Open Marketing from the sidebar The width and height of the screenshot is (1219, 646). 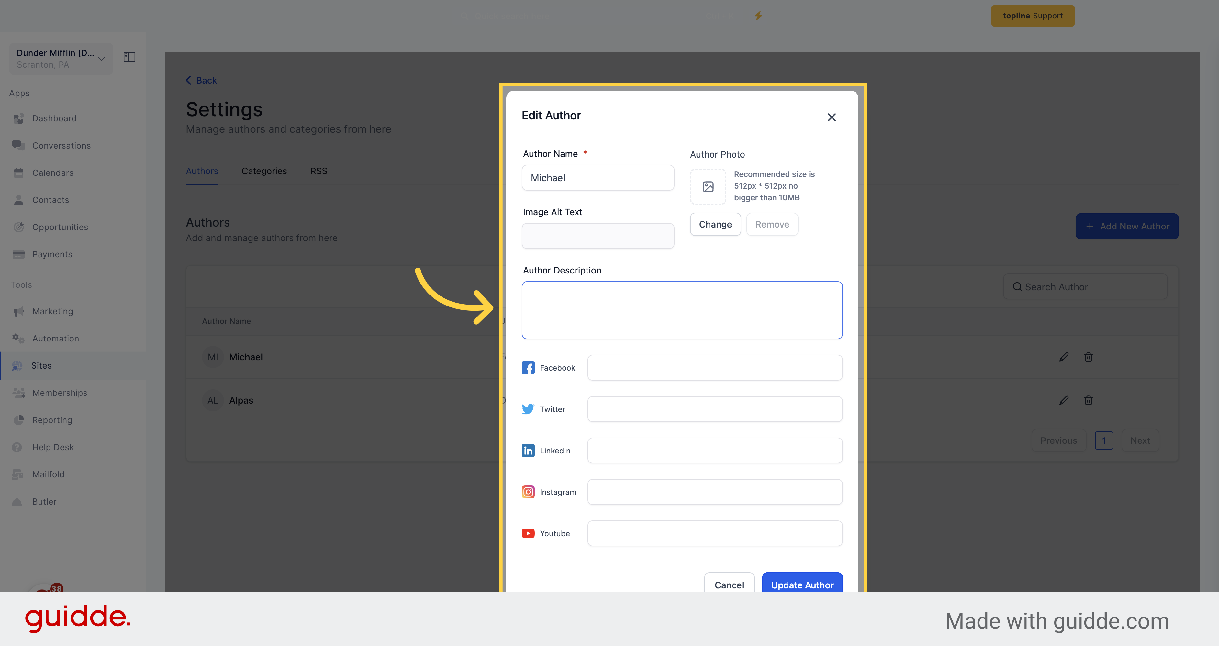73,311
